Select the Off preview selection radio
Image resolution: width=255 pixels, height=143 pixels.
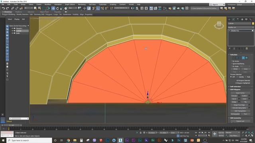[231, 77]
